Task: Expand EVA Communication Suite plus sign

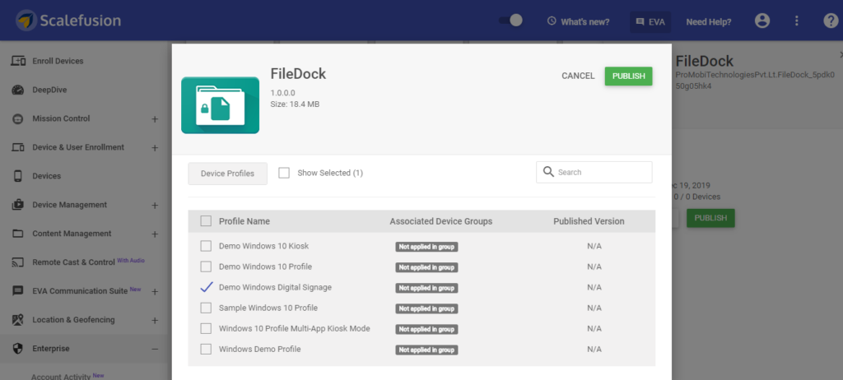Action: pyautogui.click(x=155, y=291)
